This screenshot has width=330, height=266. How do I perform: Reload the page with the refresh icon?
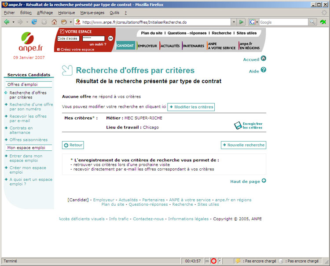pyautogui.click(x=34, y=22)
